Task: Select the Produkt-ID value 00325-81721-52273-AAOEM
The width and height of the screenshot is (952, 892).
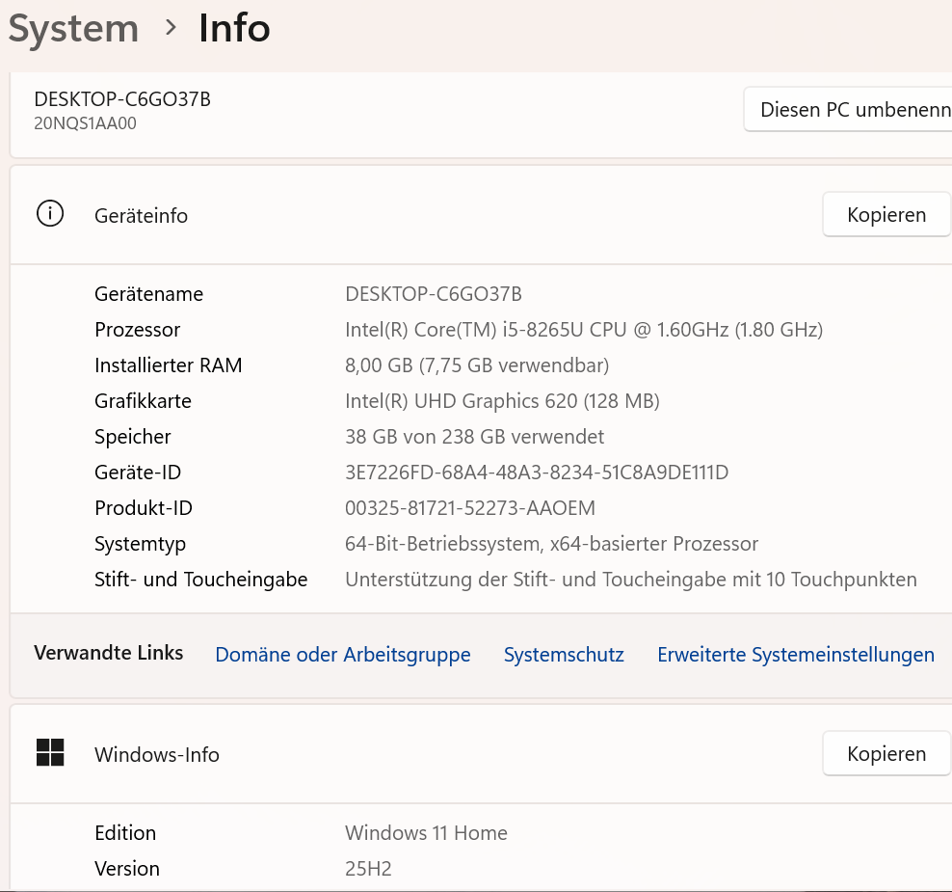Action: pyautogui.click(x=470, y=508)
